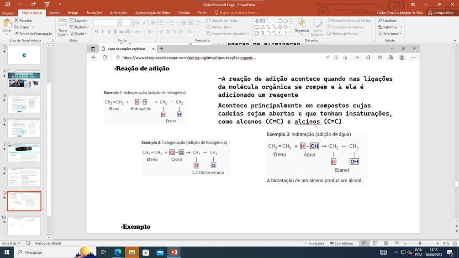Open the font name combo box
Viewport: 459px width, 258px height.
pyautogui.click(x=107, y=23)
